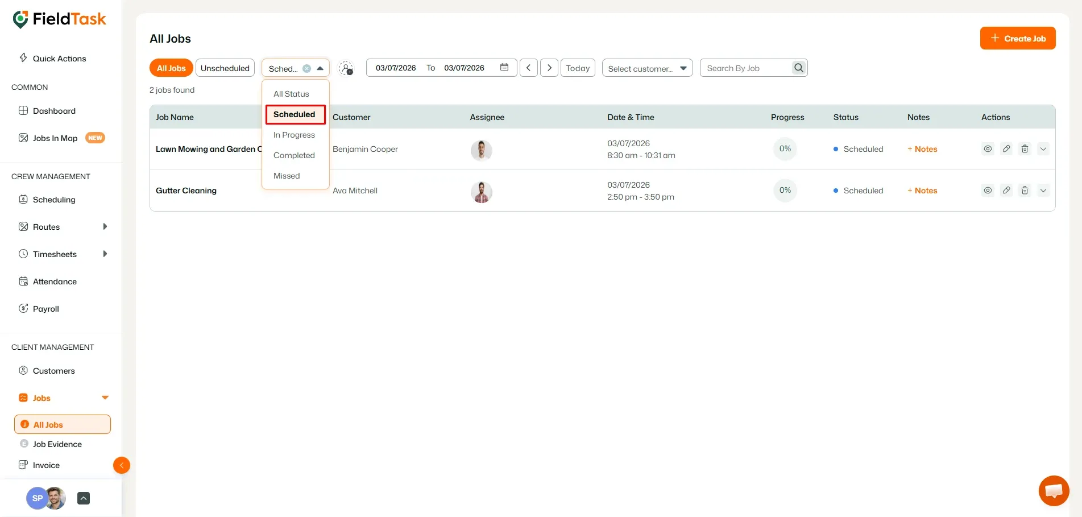Open Scheduling section
Viewport: 1082px width, 517px height.
pos(47,199)
